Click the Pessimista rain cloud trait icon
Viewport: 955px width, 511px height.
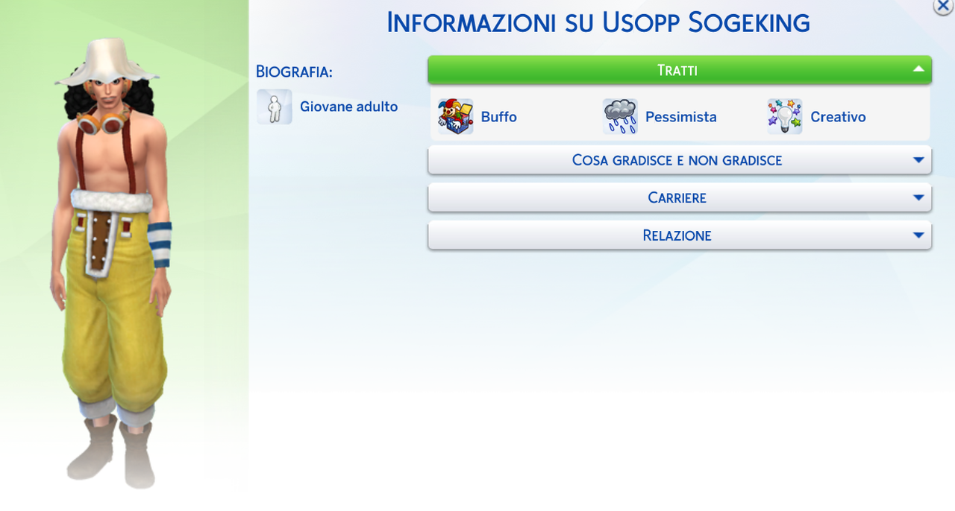coord(620,116)
